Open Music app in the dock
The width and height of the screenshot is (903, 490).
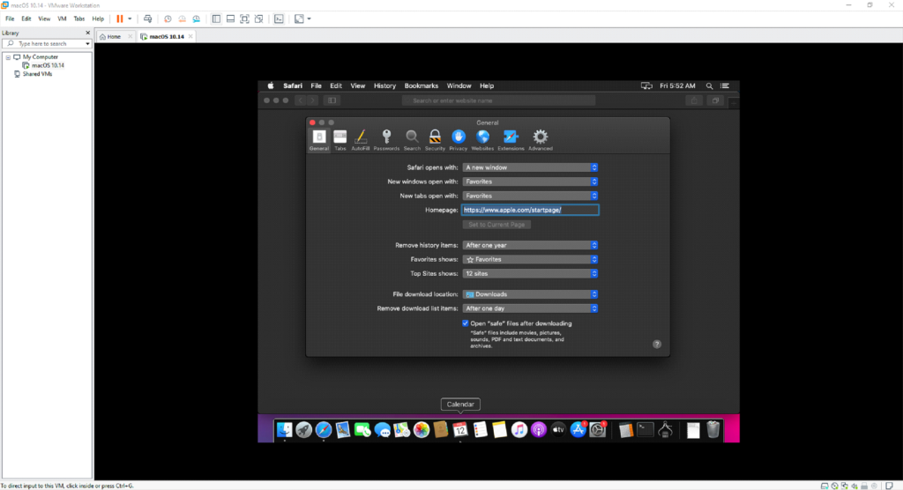[519, 429]
